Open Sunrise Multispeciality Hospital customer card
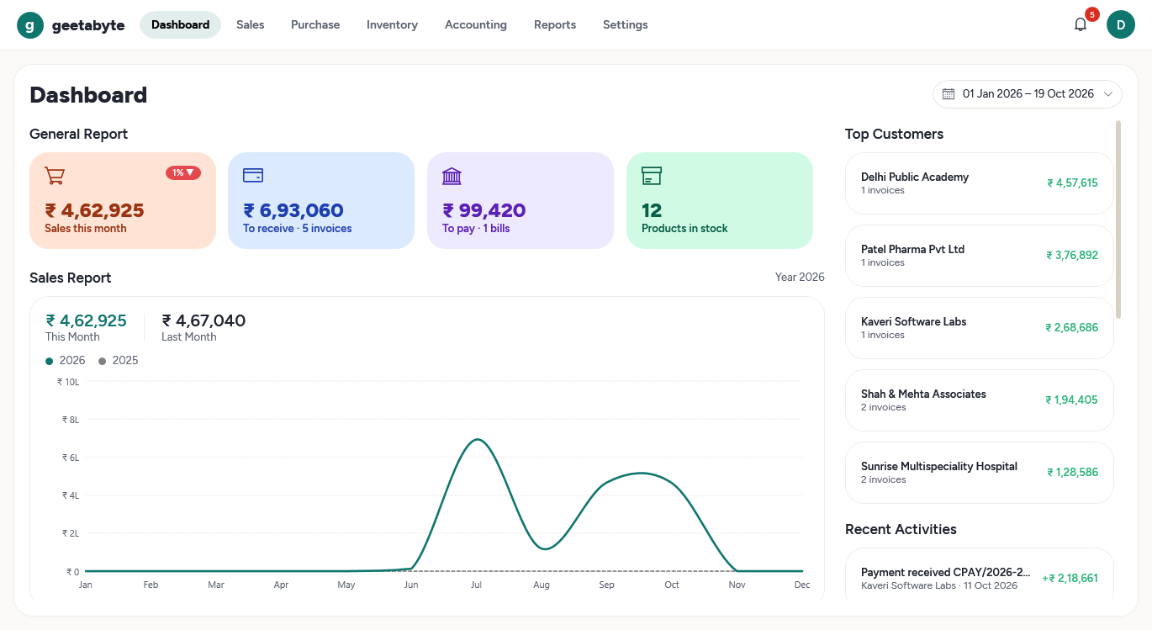This screenshot has width=1152, height=630. (x=980, y=473)
